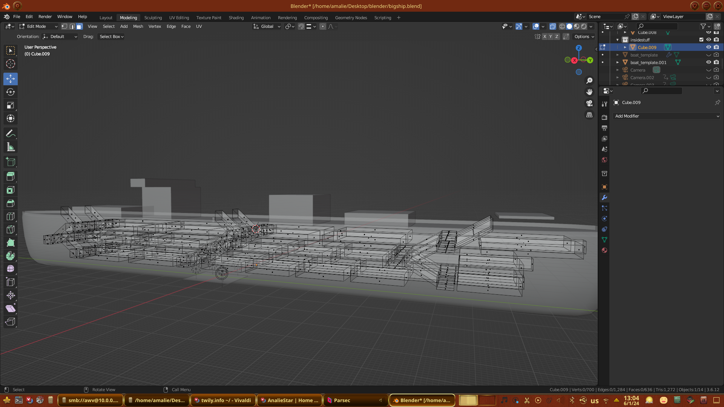This screenshot has height=407, width=724.
Task: Expand the boat_template.001 tree item
Action: 618,63
